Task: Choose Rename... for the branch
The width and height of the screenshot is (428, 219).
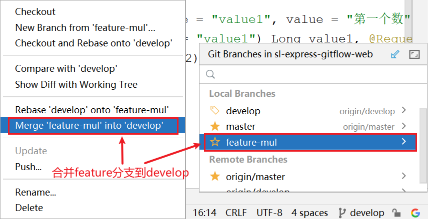Action: (35, 193)
